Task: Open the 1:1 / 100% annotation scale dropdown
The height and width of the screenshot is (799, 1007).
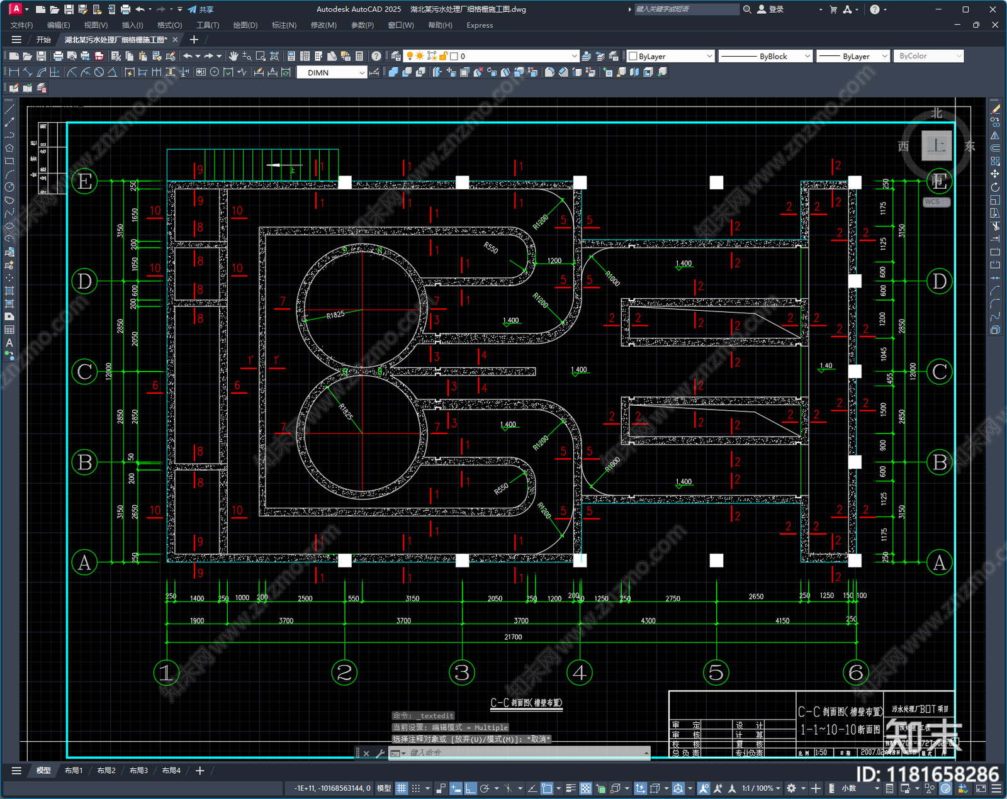Action: click(x=760, y=788)
